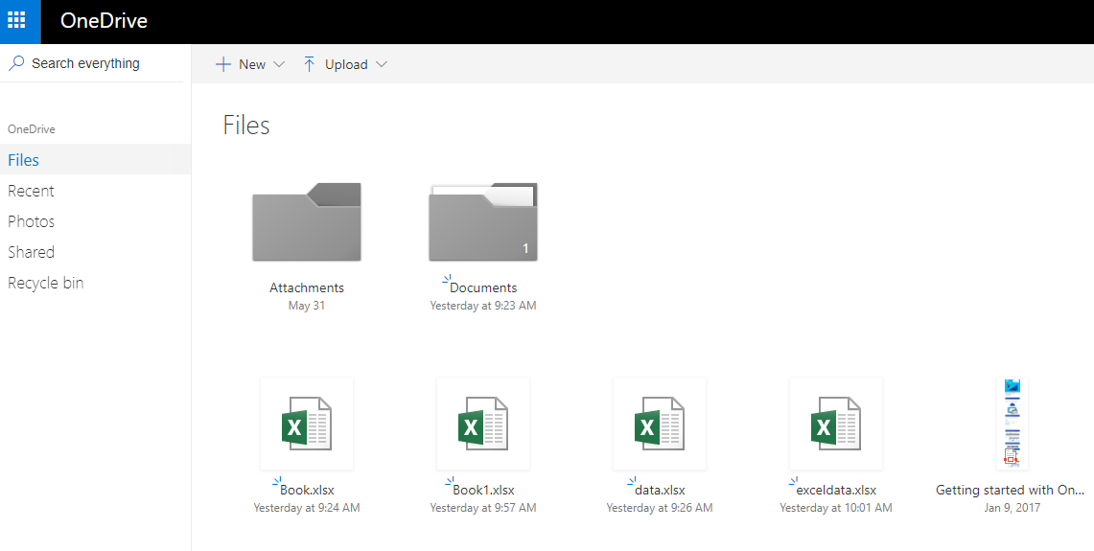
Task: Click the Getting started with On... name
Action: tap(1011, 490)
